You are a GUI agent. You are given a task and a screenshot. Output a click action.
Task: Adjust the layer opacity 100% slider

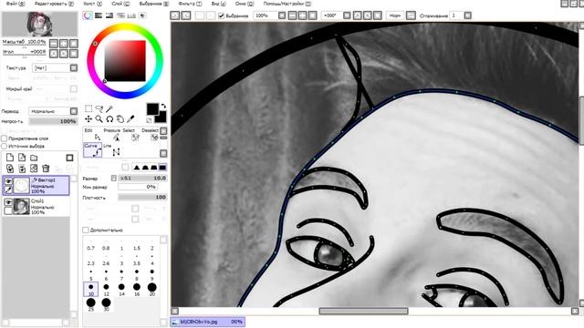click(x=53, y=121)
